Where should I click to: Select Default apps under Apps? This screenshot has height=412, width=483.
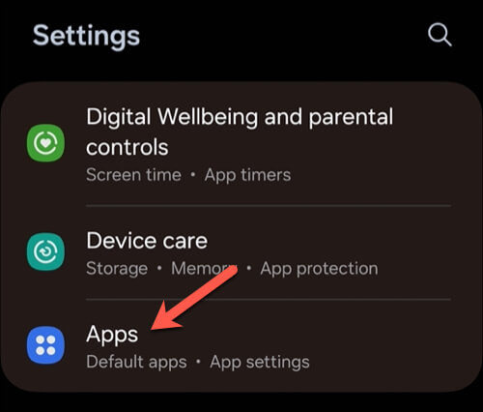click(x=136, y=363)
